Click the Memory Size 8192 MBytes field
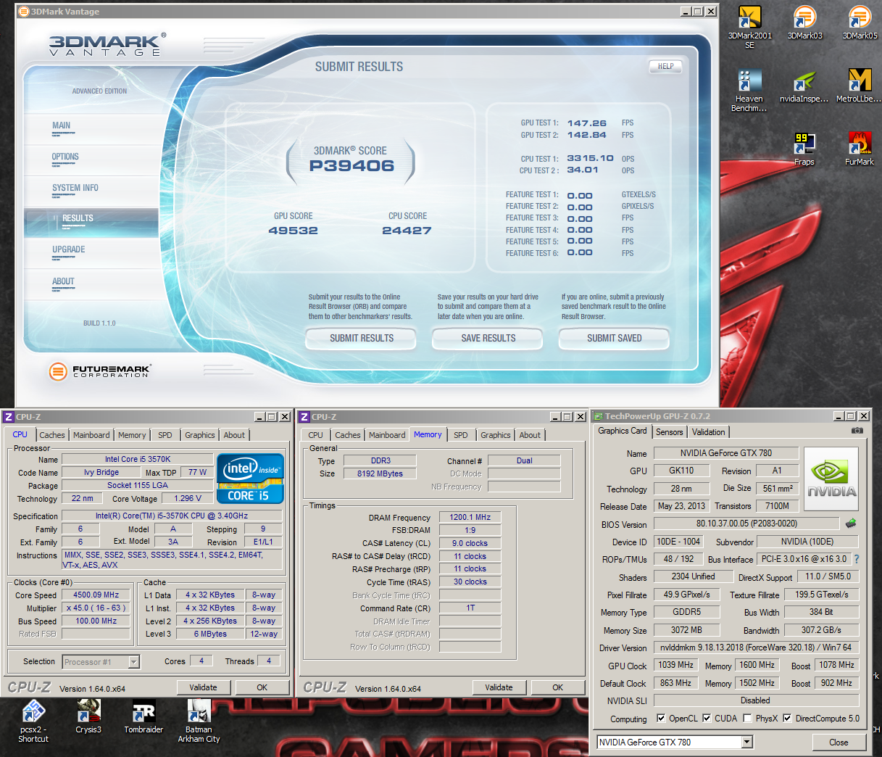Screen dimensions: 882x757 coord(380,473)
